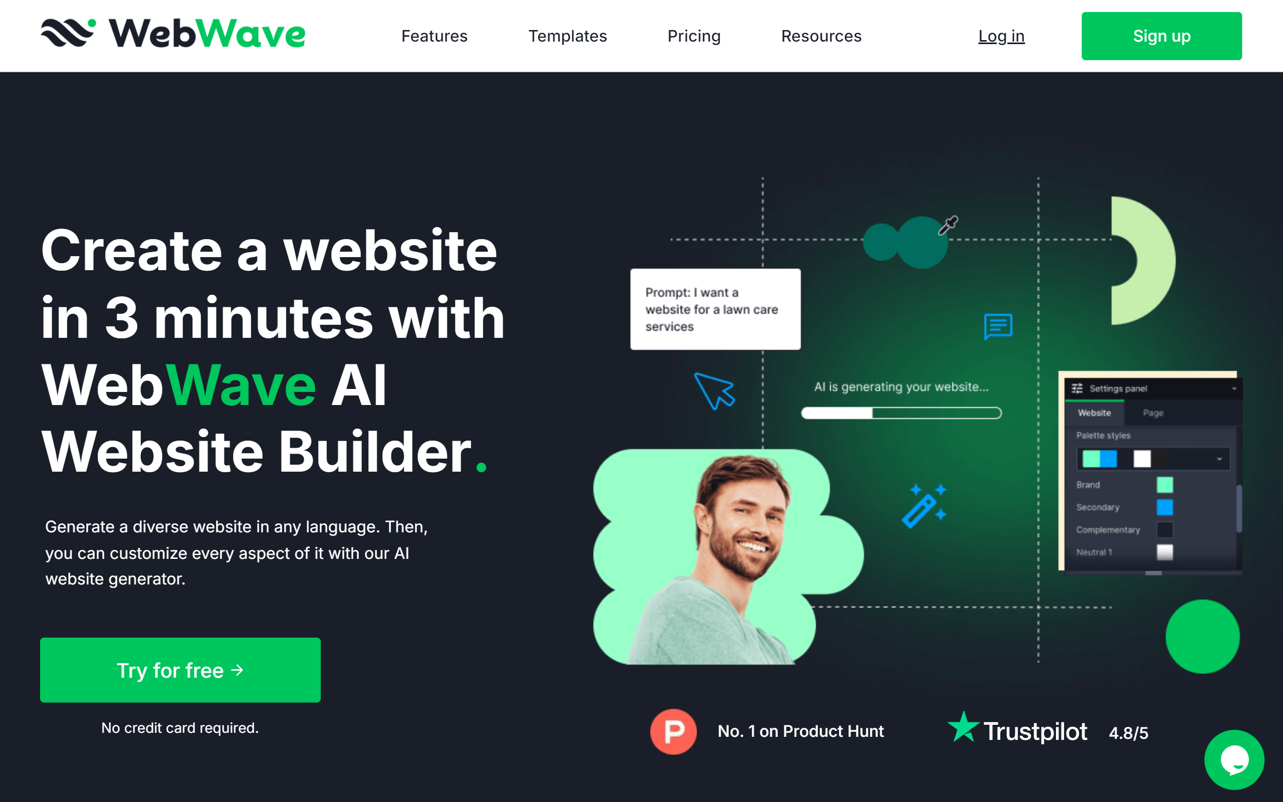Click the color dropper/eyedropper icon

point(950,222)
